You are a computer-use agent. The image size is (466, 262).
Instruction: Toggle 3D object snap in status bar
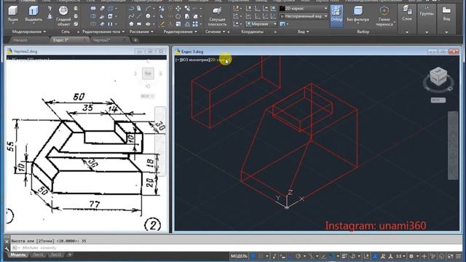tap(352, 256)
